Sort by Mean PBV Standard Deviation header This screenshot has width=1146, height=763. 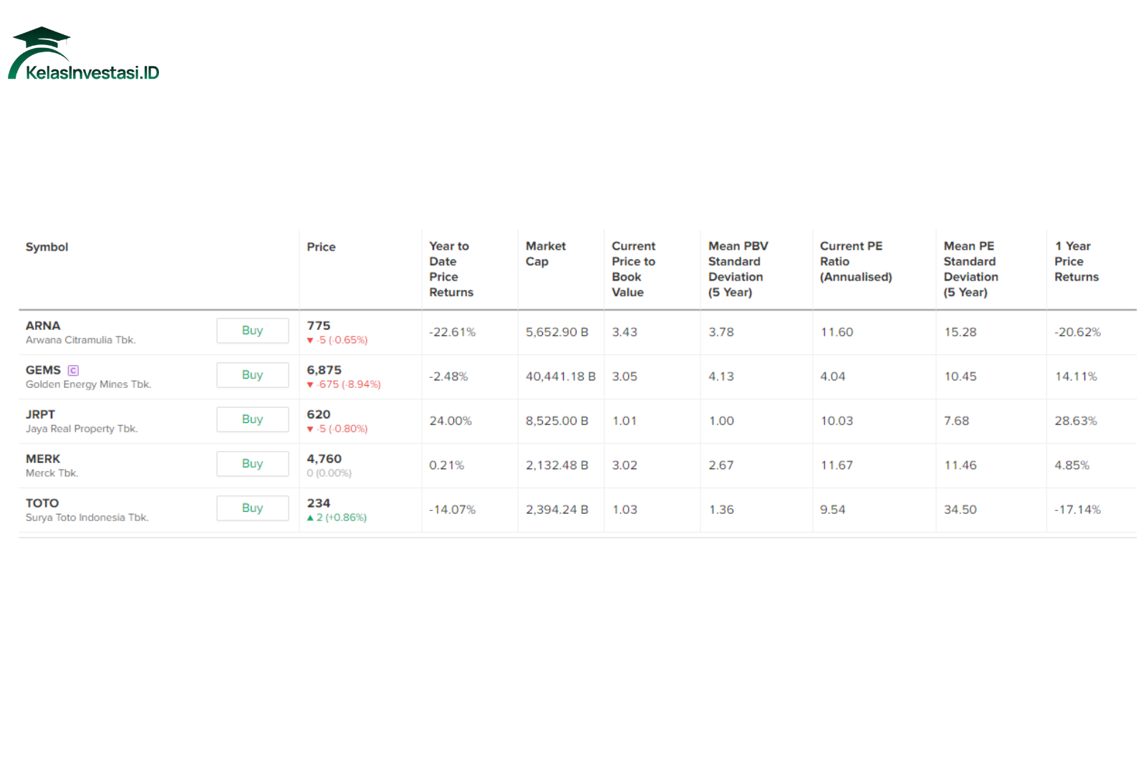pos(738,269)
